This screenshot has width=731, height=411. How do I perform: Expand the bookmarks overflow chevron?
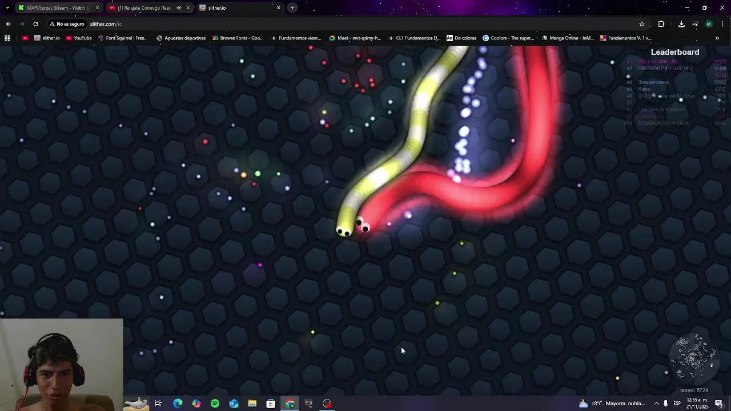point(717,38)
